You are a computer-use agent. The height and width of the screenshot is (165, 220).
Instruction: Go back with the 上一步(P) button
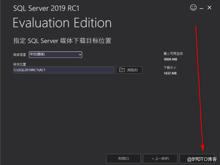(x=160, y=158)
